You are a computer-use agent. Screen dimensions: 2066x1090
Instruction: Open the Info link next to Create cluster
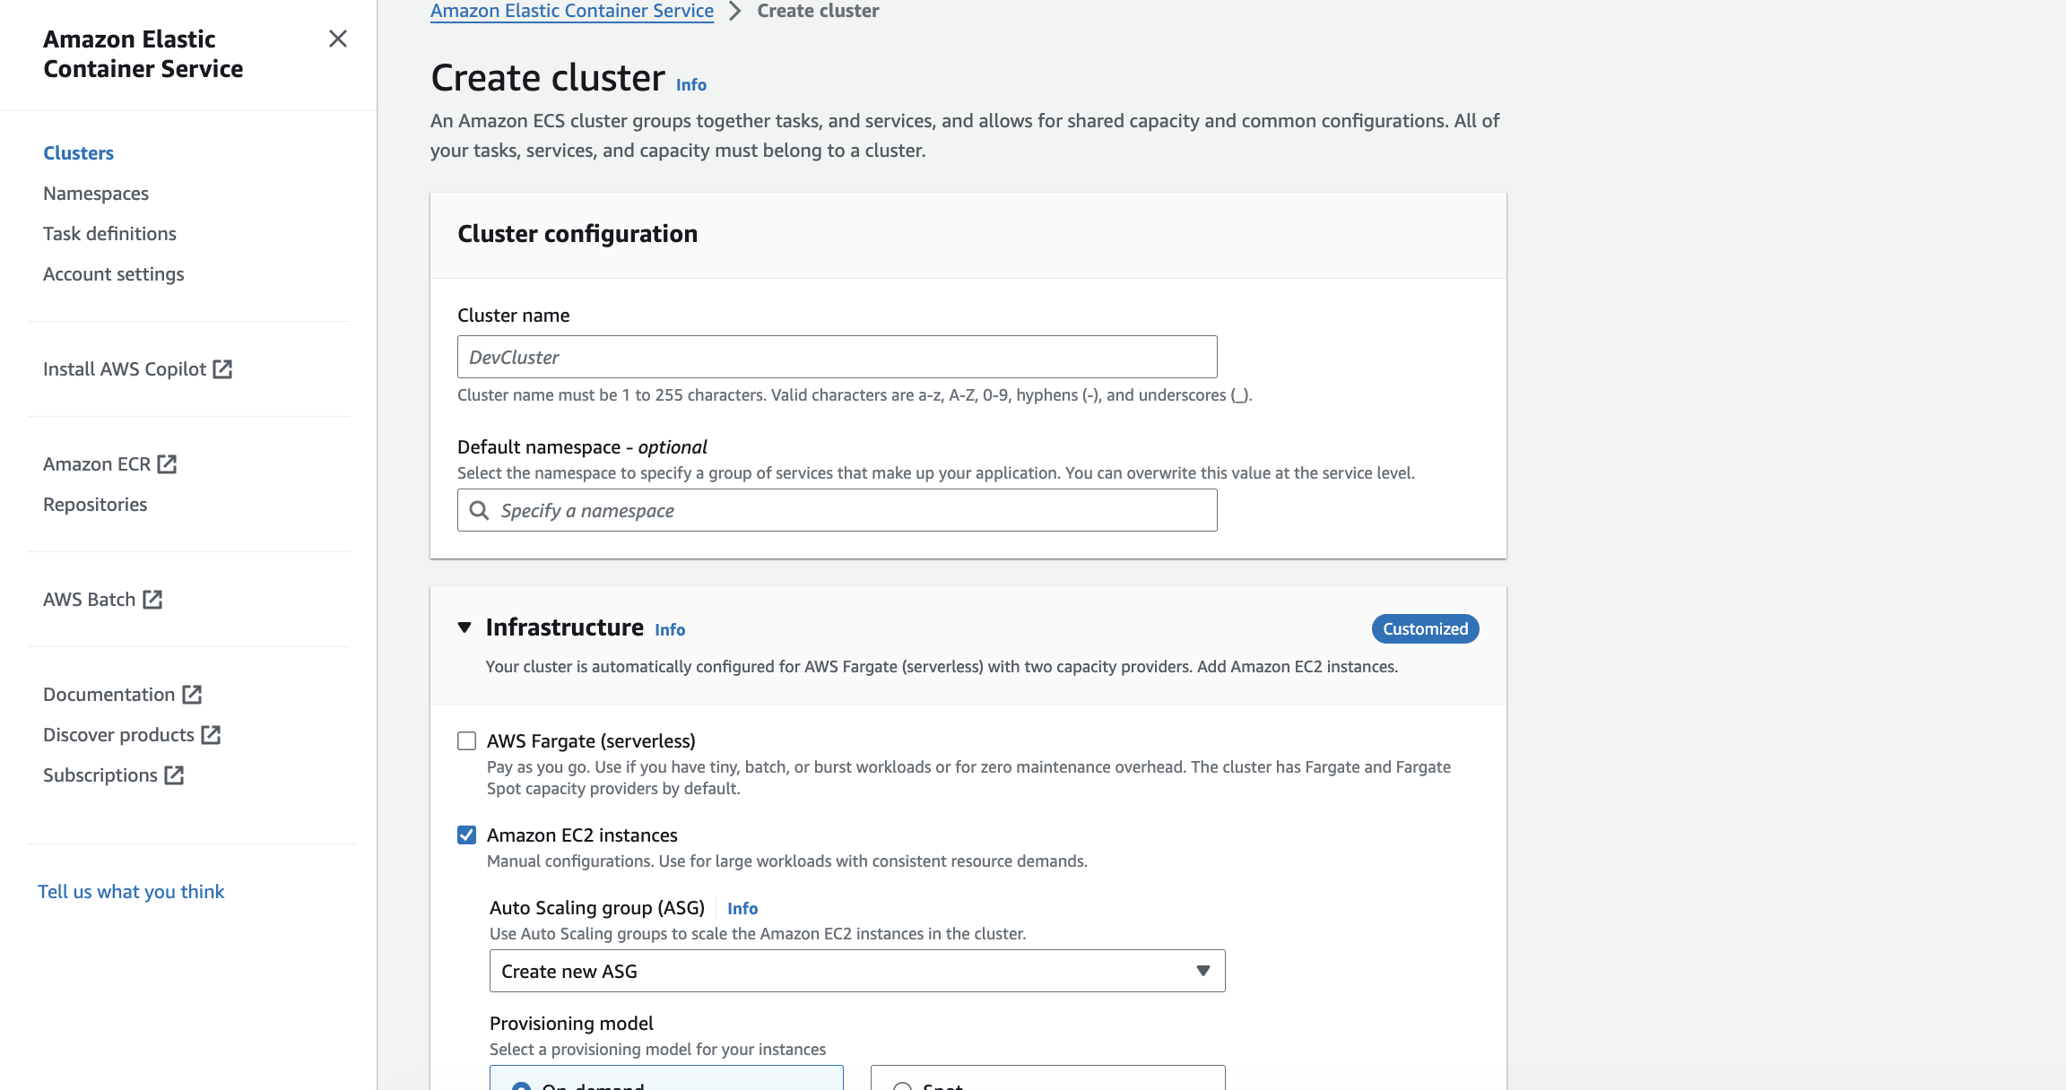pos(690,84)
